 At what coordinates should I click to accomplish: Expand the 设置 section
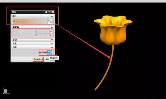(x=52, y=44)
